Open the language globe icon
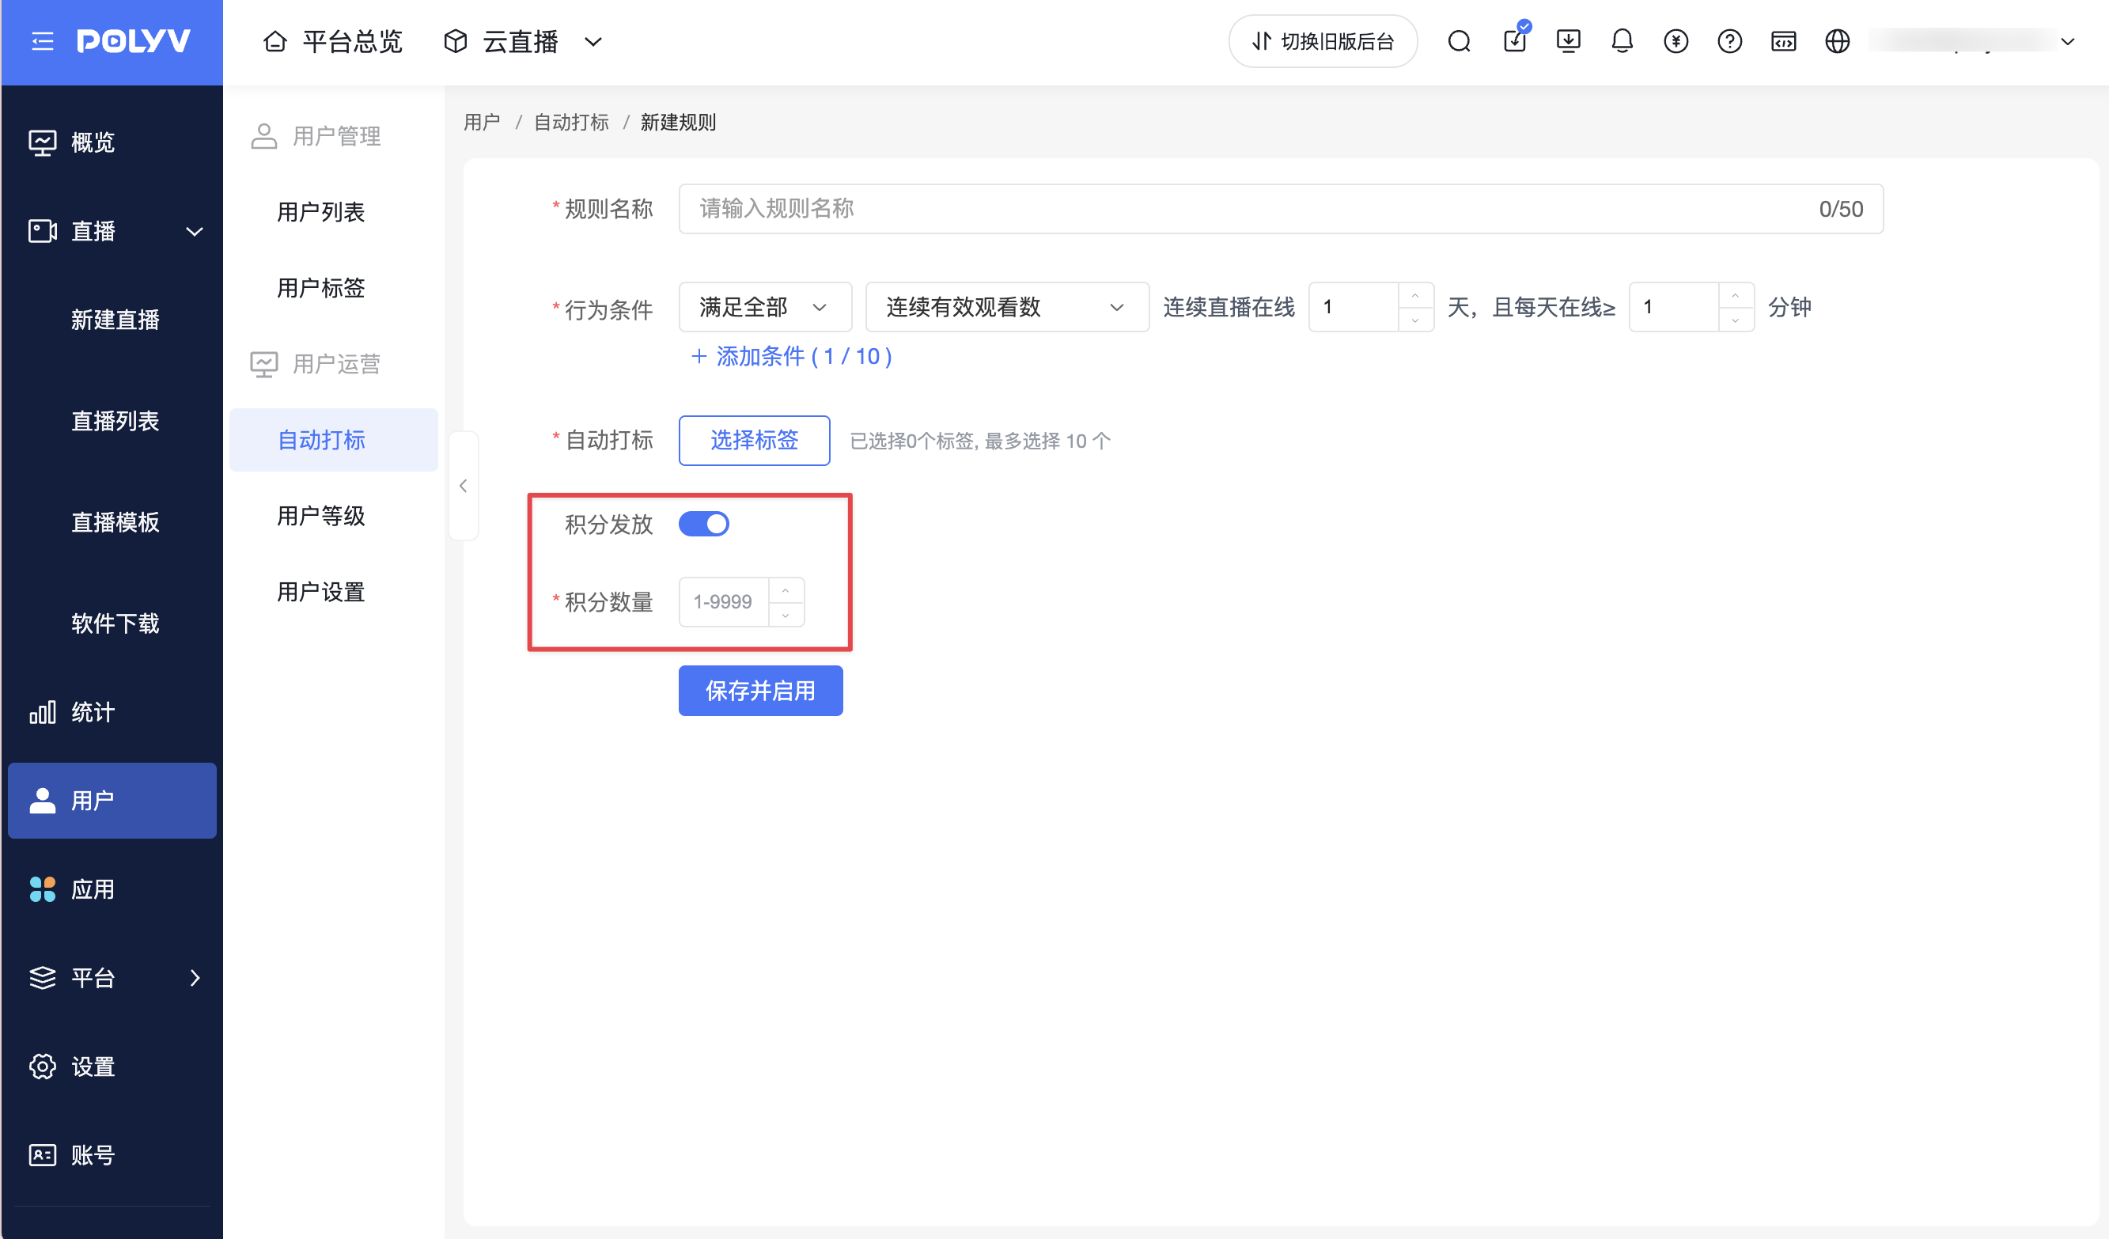This screenshot has height=1239, width=2109. pos(1837,41)
